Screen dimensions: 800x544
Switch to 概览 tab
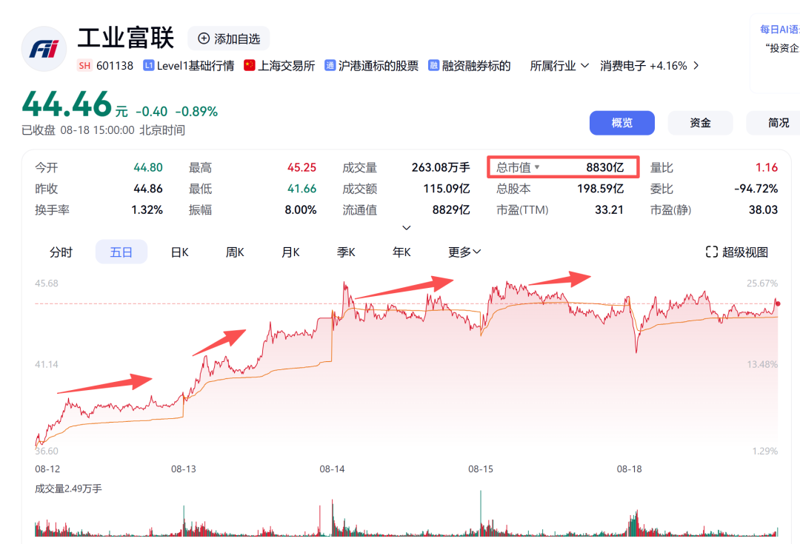click(622, 123)
